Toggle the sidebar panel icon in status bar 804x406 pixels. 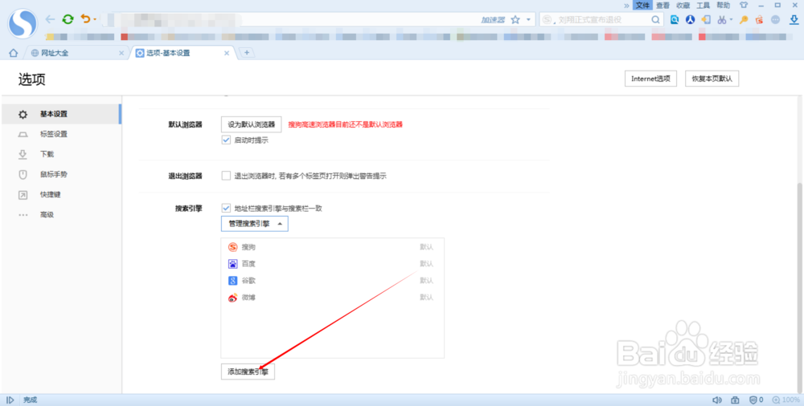tap(10, 400)
